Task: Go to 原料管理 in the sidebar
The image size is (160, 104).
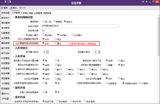Action: [5, 23]
